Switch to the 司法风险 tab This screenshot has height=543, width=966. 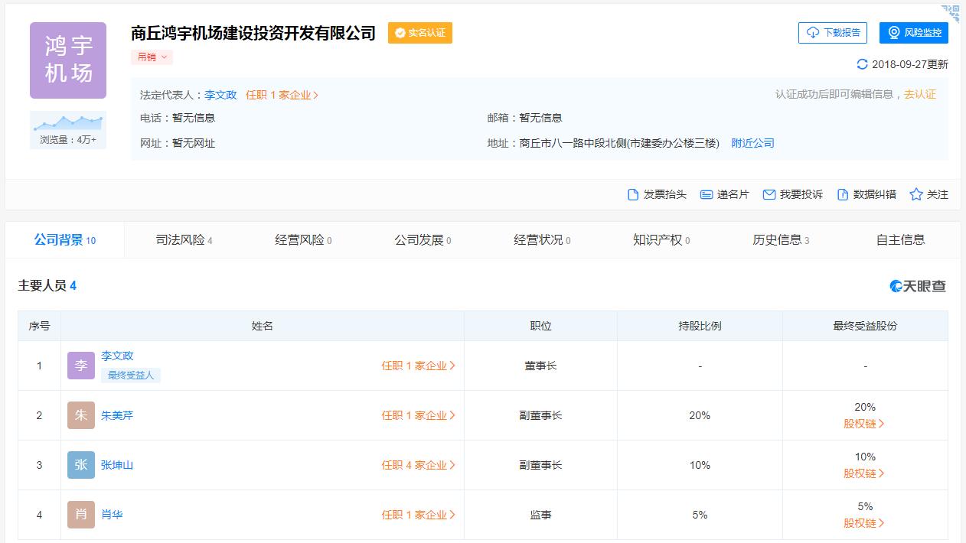click(181, 239)
